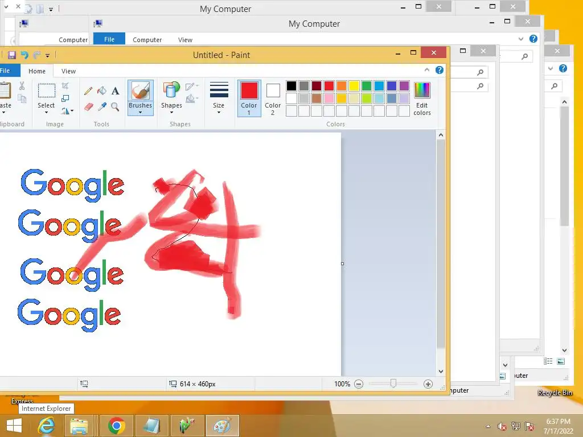Open the Rotate or flip dropdown
The height and width of the screenshot is (437, 583).
click(68, 111)
